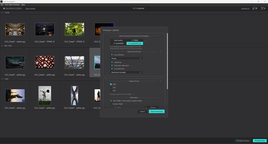
Task: Select the PRIME denoising mode
Action: tap(135, 40)
